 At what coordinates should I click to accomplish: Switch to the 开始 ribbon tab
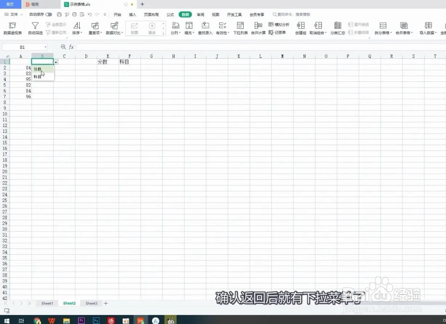117,15
